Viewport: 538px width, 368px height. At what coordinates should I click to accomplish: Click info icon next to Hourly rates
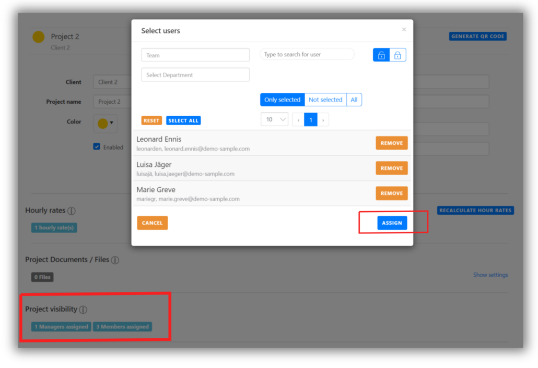tap(72, 211)
